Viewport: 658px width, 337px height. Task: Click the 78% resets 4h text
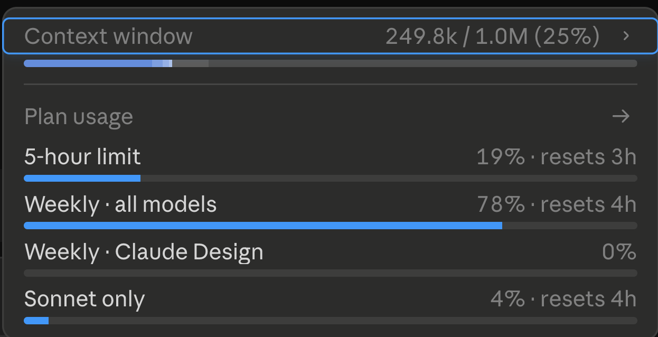coord(556,204)
